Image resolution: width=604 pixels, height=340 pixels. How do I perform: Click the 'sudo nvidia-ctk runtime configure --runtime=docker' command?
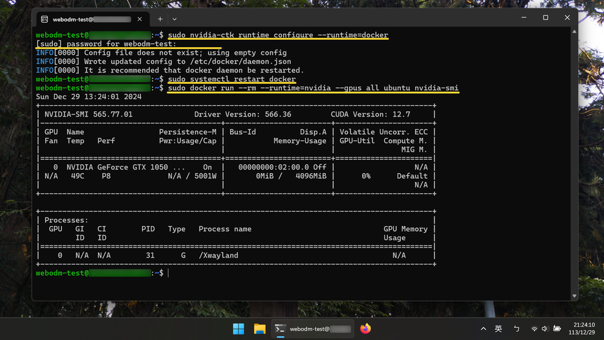pyautogui.click(x=278, y=35)
